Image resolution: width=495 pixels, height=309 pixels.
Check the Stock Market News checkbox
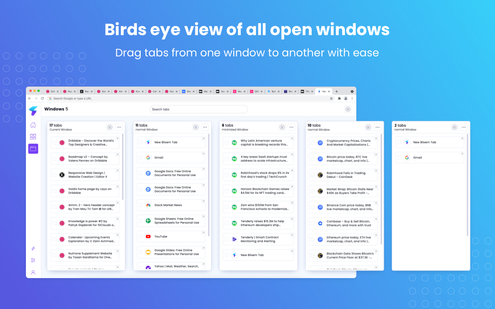click(x=140, y=205)
